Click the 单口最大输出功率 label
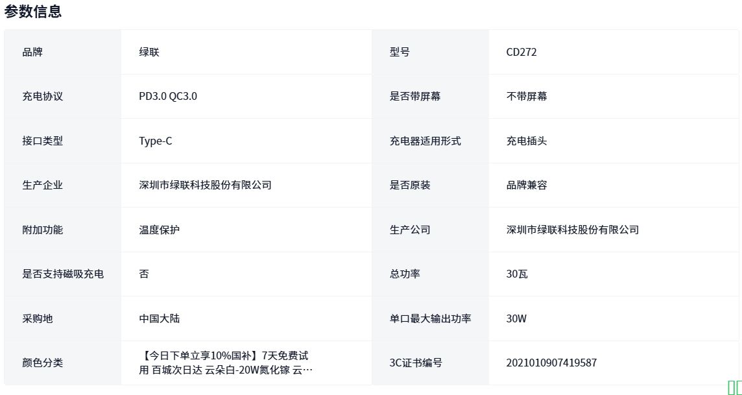742x395 pixels. (x=430, y=318)
